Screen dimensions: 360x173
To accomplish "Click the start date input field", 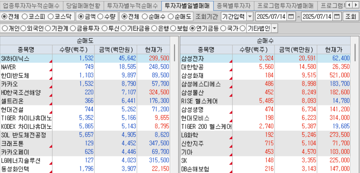I will click(272, 17).
